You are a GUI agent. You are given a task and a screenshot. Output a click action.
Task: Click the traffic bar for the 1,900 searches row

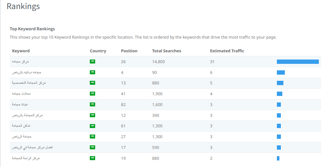(279, 94)
